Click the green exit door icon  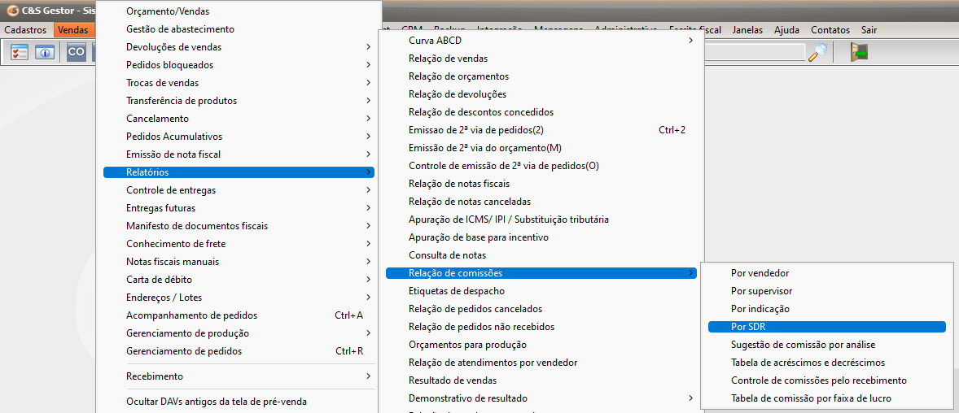pyautogui.click(x=858, y=52)
